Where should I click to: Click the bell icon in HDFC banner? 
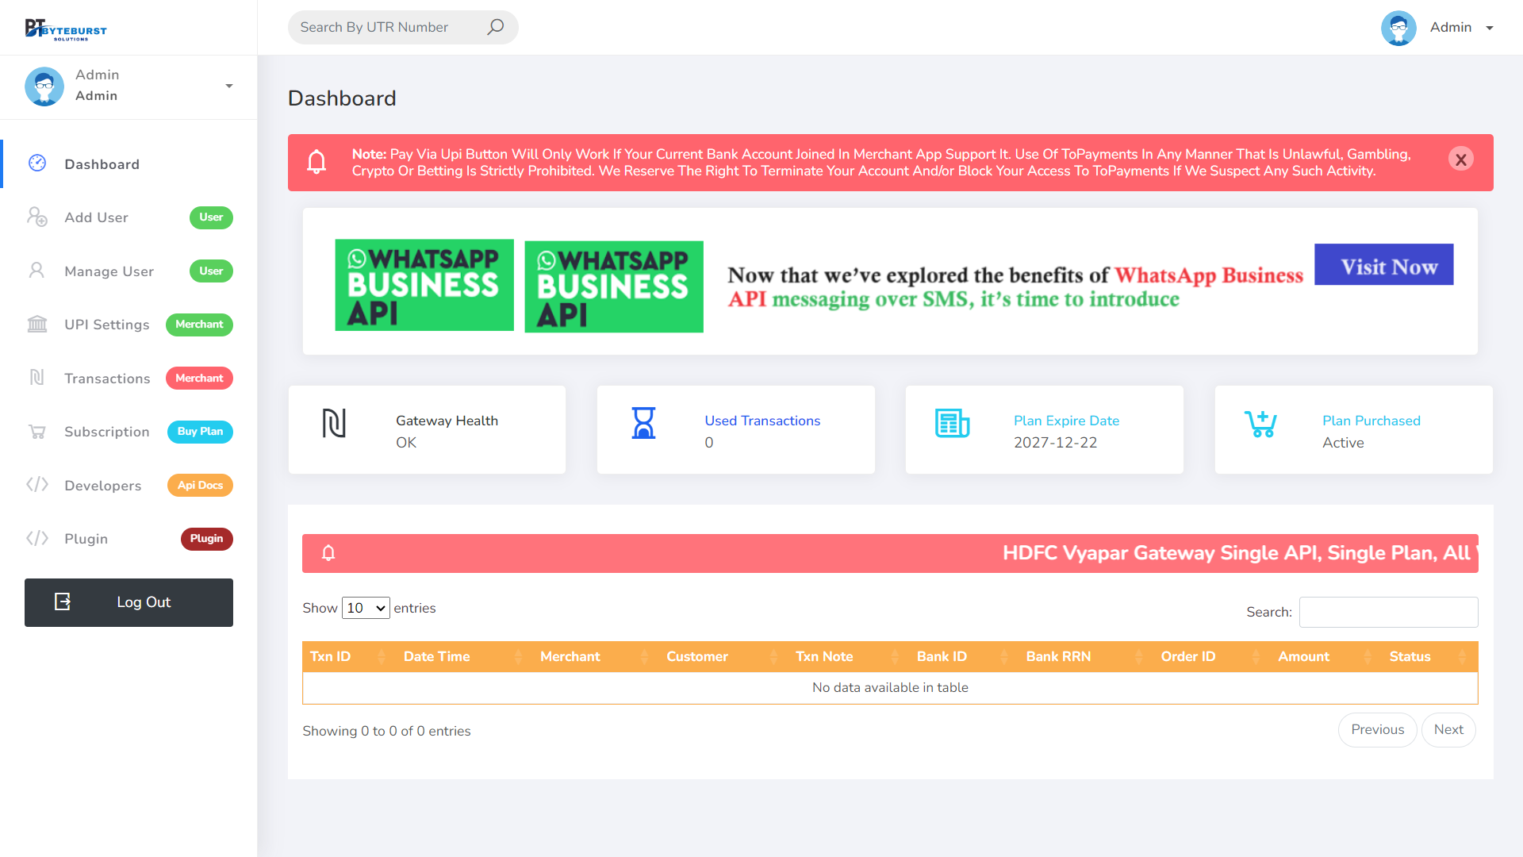coord(328,553)
